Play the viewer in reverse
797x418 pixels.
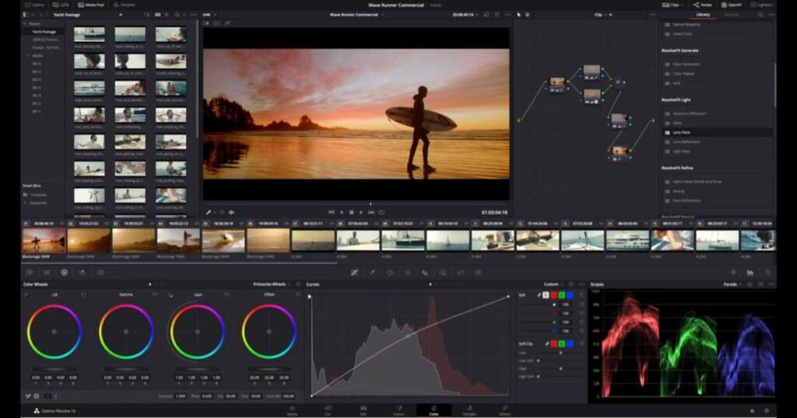(342, 212)
